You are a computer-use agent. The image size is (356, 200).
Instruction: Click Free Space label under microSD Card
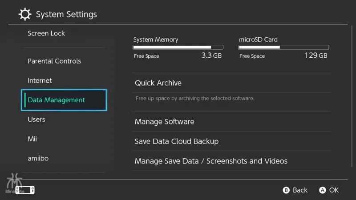[252, 56]
